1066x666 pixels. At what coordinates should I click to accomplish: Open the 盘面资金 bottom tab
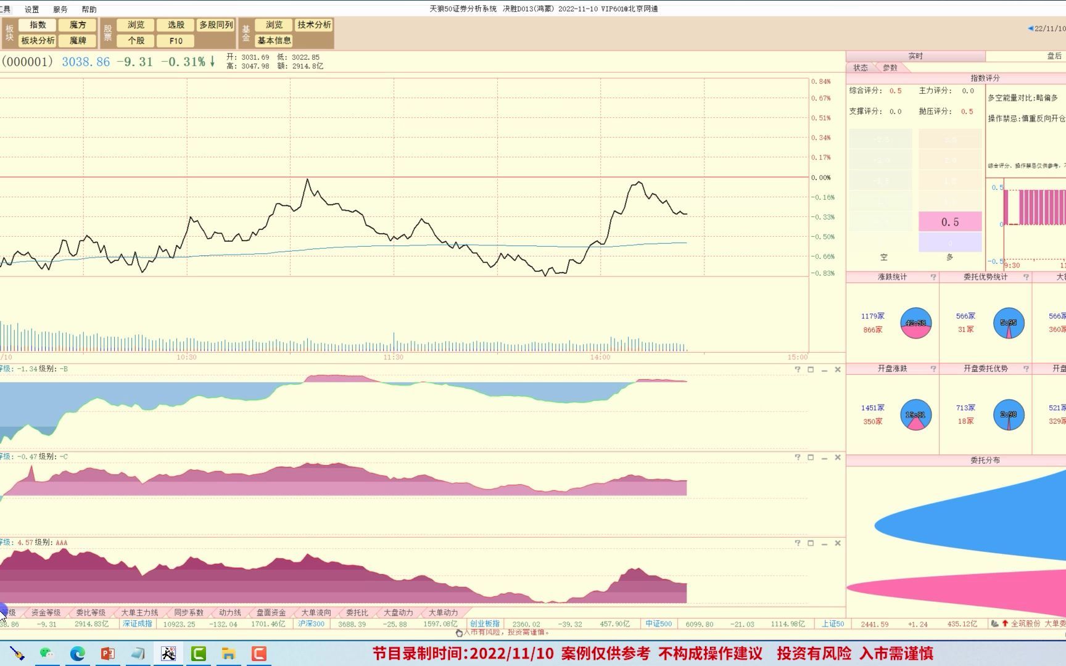(271, 612)
